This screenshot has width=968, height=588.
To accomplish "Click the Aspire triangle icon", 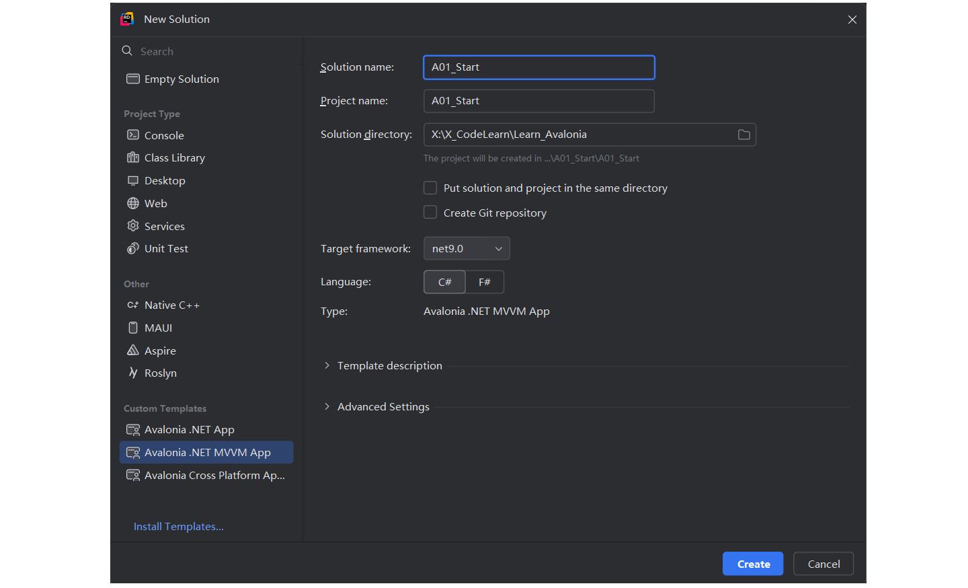I will [133, 351].
